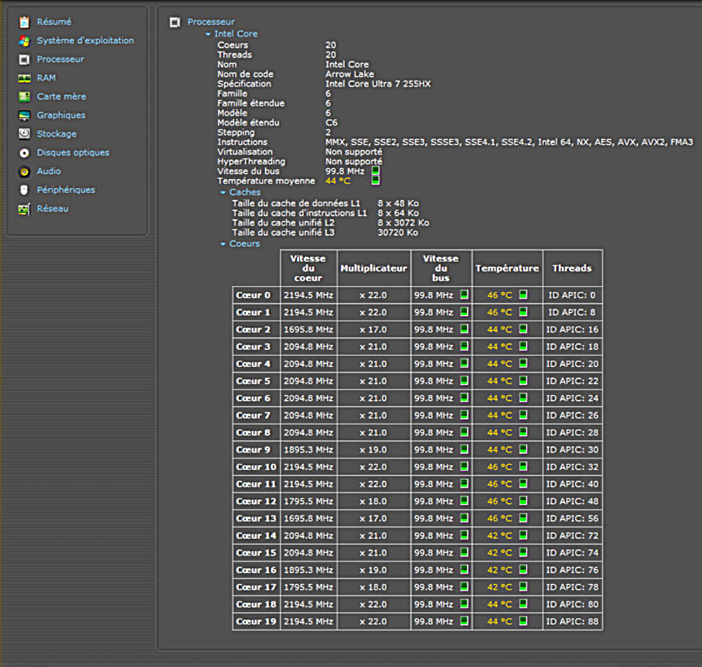Click the Processeur heading link
The width and height of the screenshot is (702, 667).
211,22
